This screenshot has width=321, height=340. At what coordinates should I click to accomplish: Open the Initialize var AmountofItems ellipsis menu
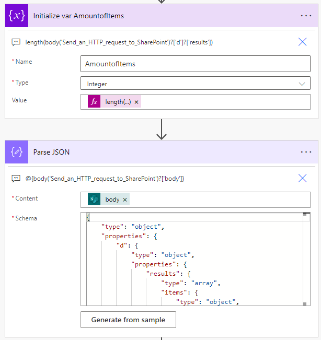click(306, 16)
